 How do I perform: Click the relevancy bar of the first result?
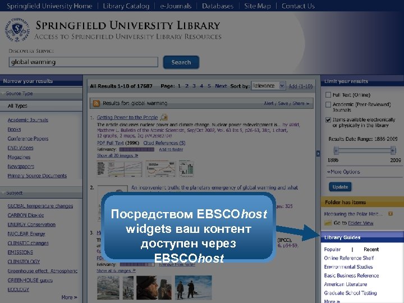point(137,149)
